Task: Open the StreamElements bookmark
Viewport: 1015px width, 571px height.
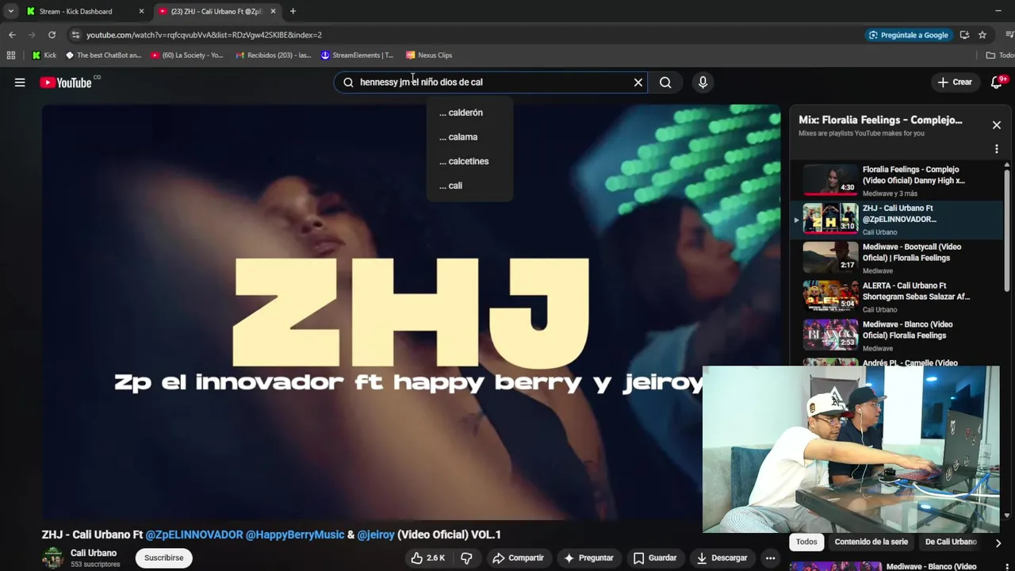Action: pos(358,56)
